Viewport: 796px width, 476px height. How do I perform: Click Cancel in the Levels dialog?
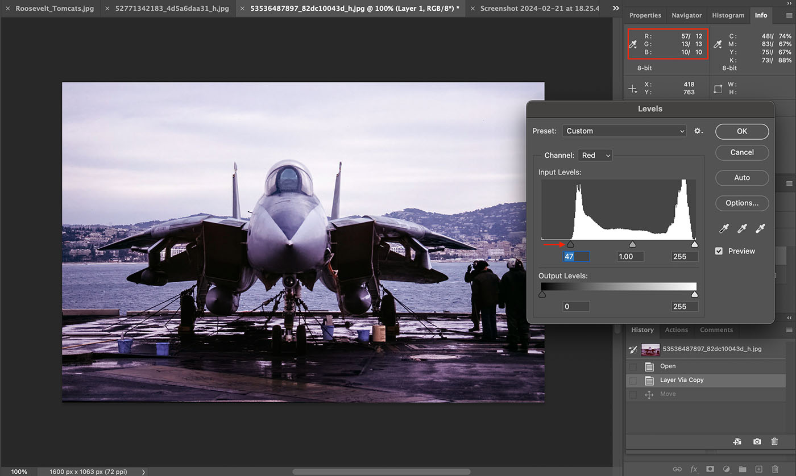[742, 152]
